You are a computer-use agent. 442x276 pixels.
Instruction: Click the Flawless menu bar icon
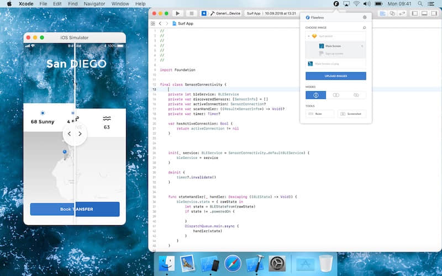(x=336, y=4)
